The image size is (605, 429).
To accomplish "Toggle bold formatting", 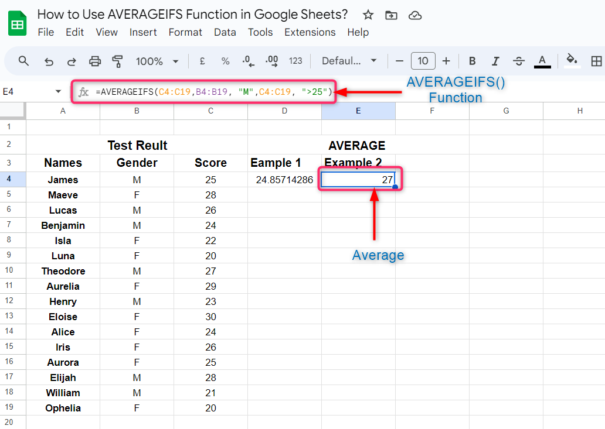I will (x=472, y=61).
